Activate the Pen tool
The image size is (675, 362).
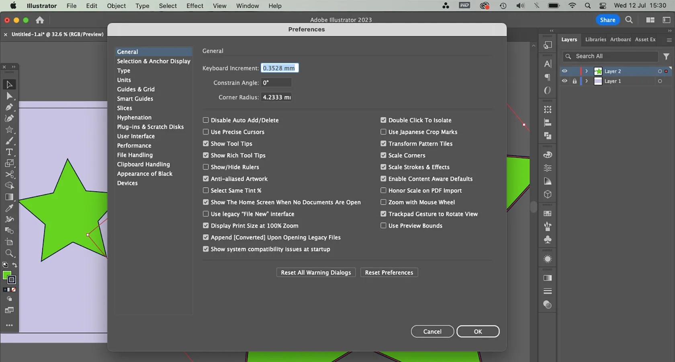tap(9, 107)
